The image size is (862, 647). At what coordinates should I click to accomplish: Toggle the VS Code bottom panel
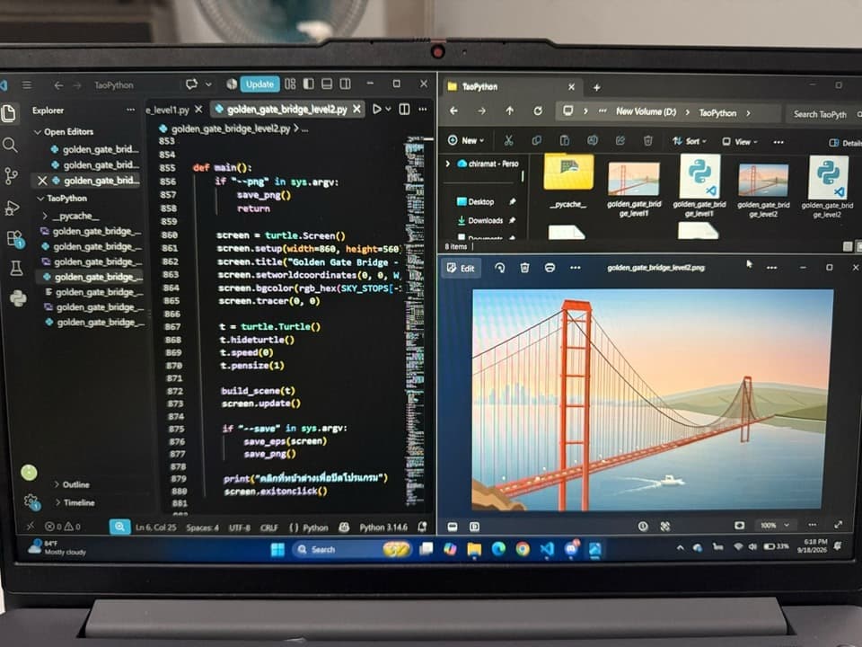click(x=327, y=84)
